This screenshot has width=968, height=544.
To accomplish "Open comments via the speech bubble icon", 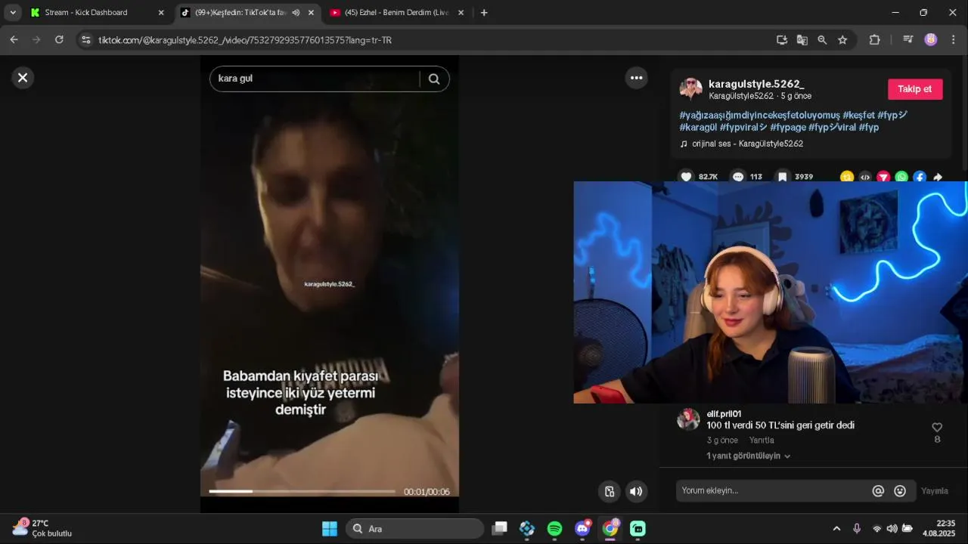I will tap(738, 177).
